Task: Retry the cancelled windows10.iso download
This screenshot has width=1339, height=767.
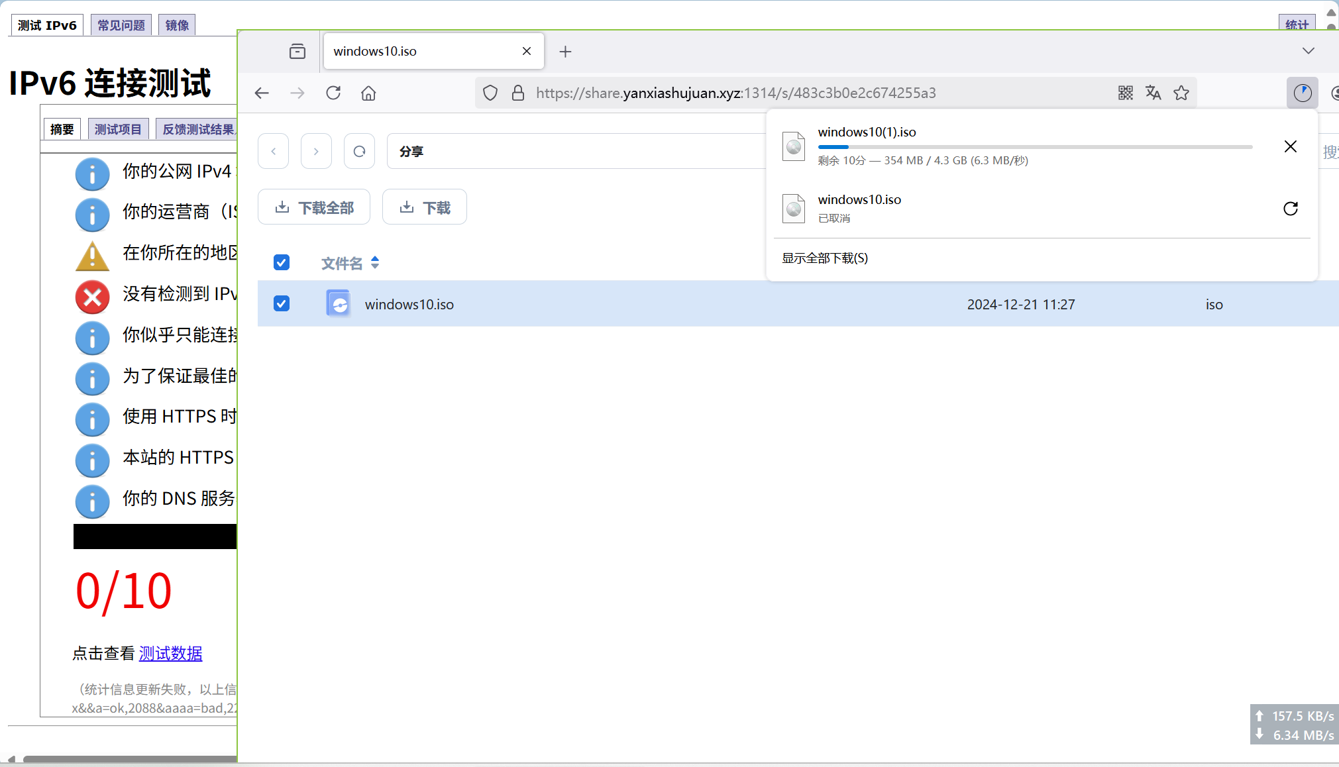Action: 1291,209
